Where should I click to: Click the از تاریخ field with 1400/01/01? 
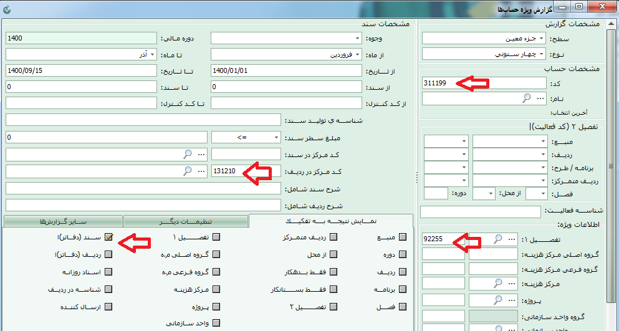[286, 70]
